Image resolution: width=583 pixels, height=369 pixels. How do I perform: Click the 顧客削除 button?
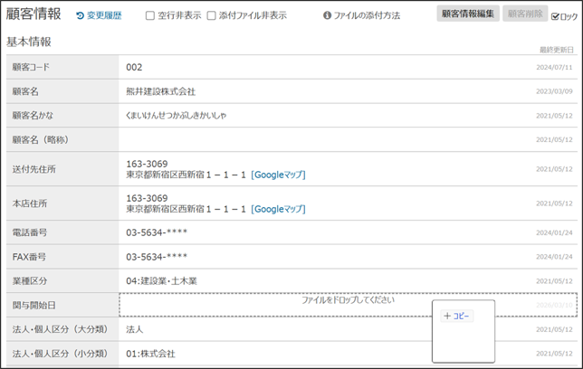click(x=525, y=14)
